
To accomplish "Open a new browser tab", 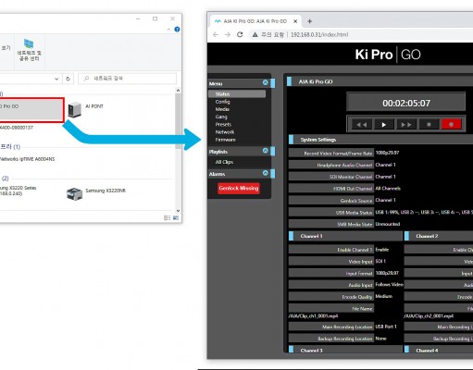I will [x=310, y=21].
